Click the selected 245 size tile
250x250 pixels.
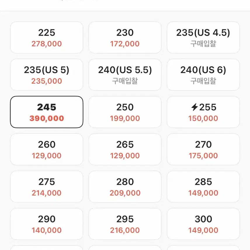(x=47, y=112)
